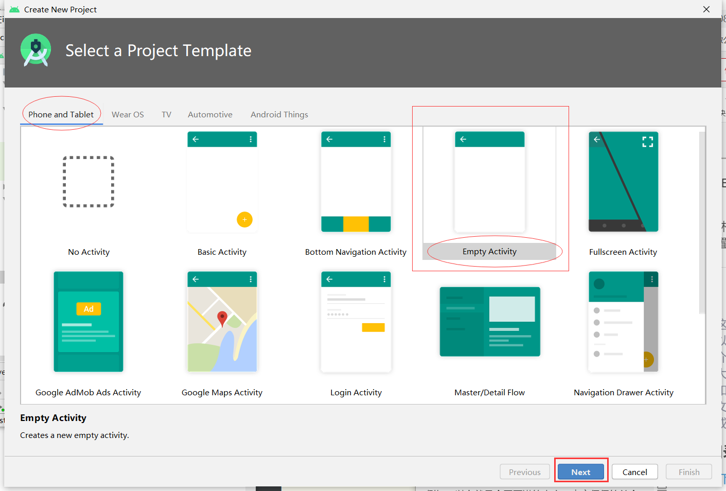
Task: Click the "Creates a new empty activity." description
Action: (75, 435)
